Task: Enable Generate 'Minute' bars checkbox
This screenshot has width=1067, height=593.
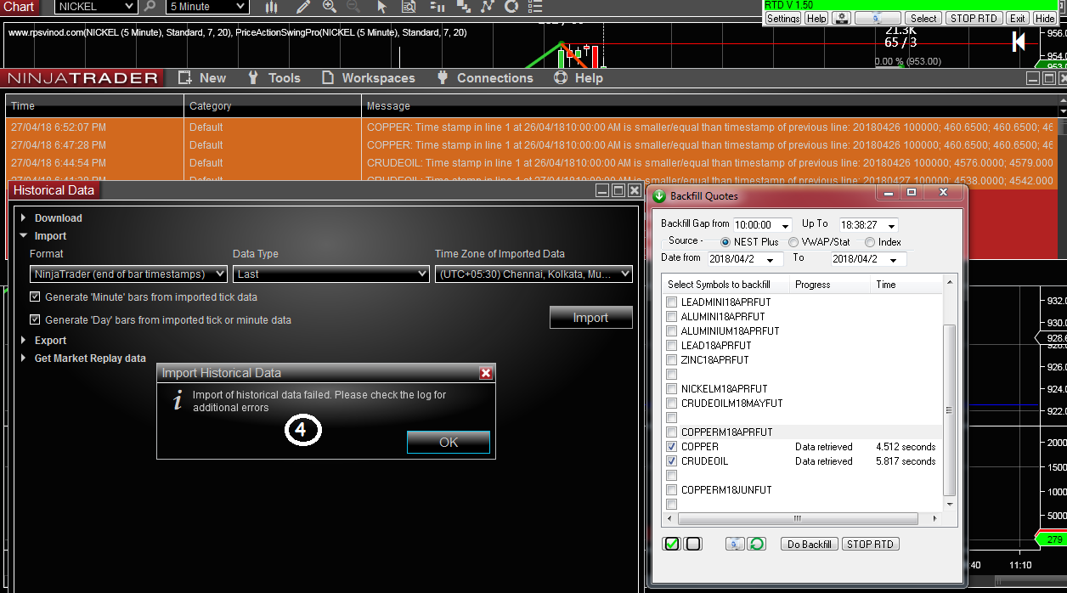Action: [x=35, y=297]
